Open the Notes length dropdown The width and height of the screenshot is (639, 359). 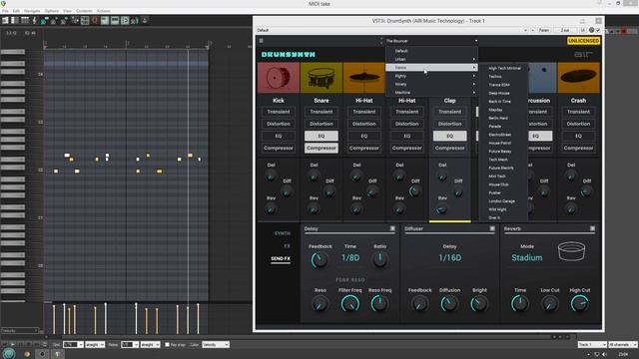pyautogui.click(x=130, y=345)
